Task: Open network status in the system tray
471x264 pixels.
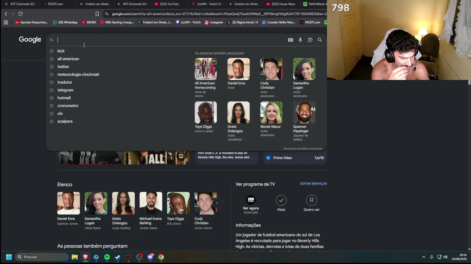Action: (439, 257)
